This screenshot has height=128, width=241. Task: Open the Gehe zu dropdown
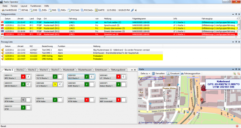tap(145, 73)
